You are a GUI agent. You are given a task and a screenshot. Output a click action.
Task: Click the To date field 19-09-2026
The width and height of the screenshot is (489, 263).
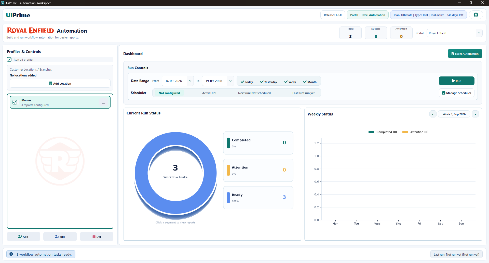pyautogui.click(x=218, y=81)
